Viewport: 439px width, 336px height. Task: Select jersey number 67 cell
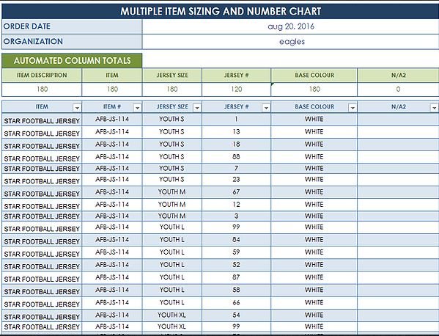pyautogui.click(x=236, y=192)
